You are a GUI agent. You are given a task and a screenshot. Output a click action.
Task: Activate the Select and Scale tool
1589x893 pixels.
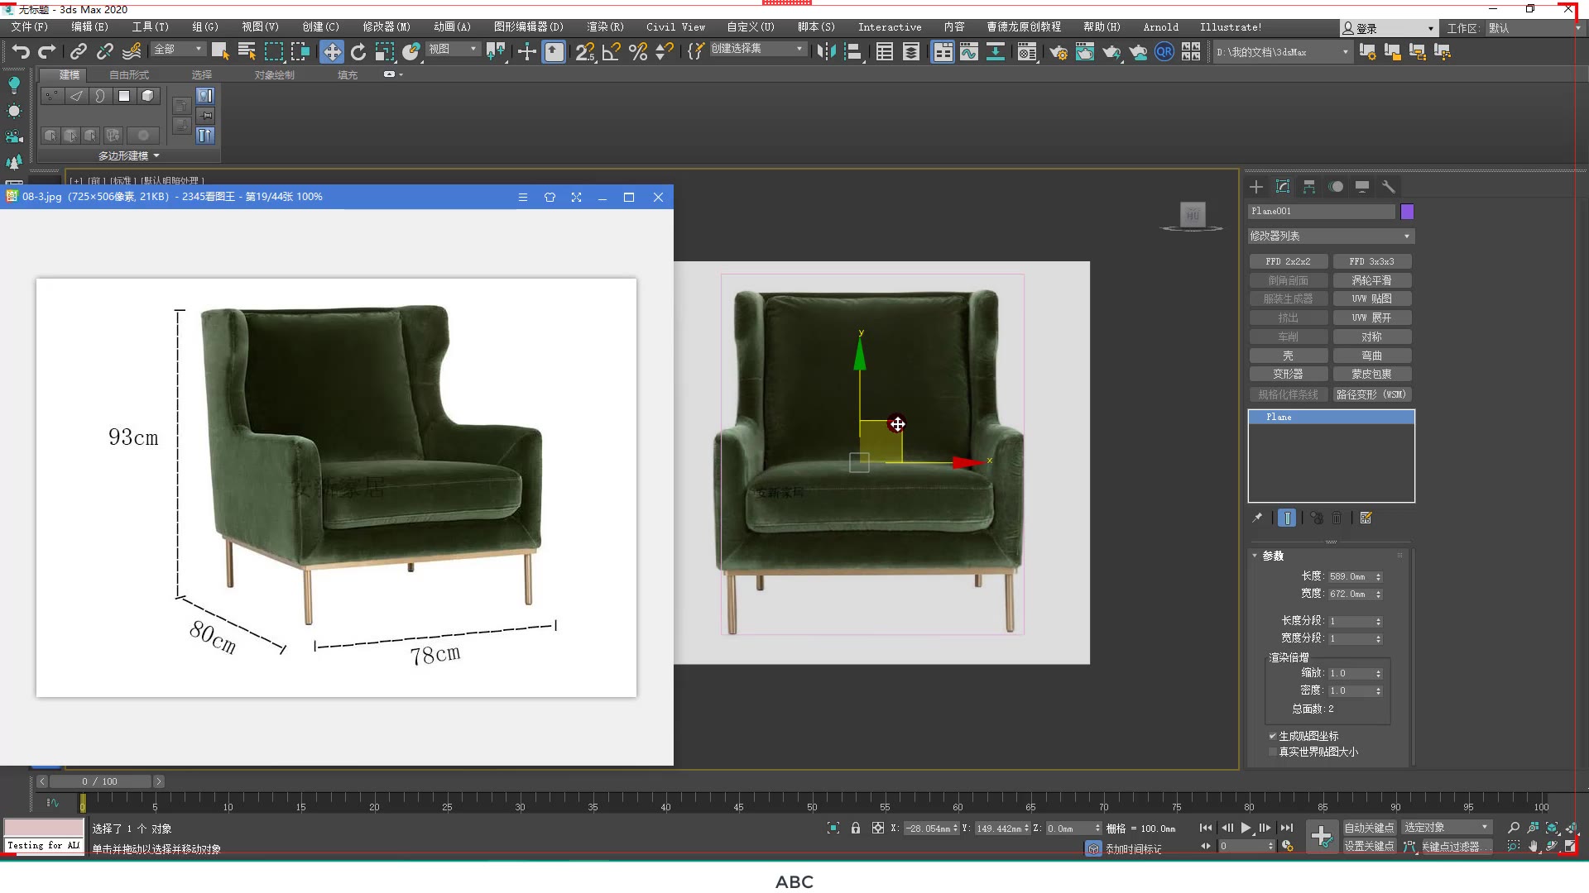click(384, 52)
